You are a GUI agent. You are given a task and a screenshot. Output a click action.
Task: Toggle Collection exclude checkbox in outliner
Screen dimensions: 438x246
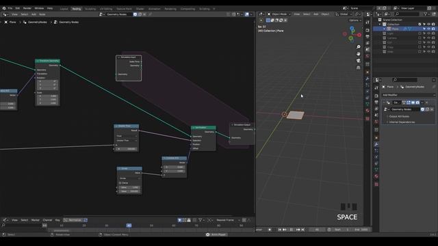(420, 25)
